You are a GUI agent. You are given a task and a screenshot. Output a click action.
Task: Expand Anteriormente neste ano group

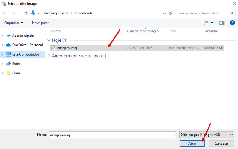coord(49,56)
